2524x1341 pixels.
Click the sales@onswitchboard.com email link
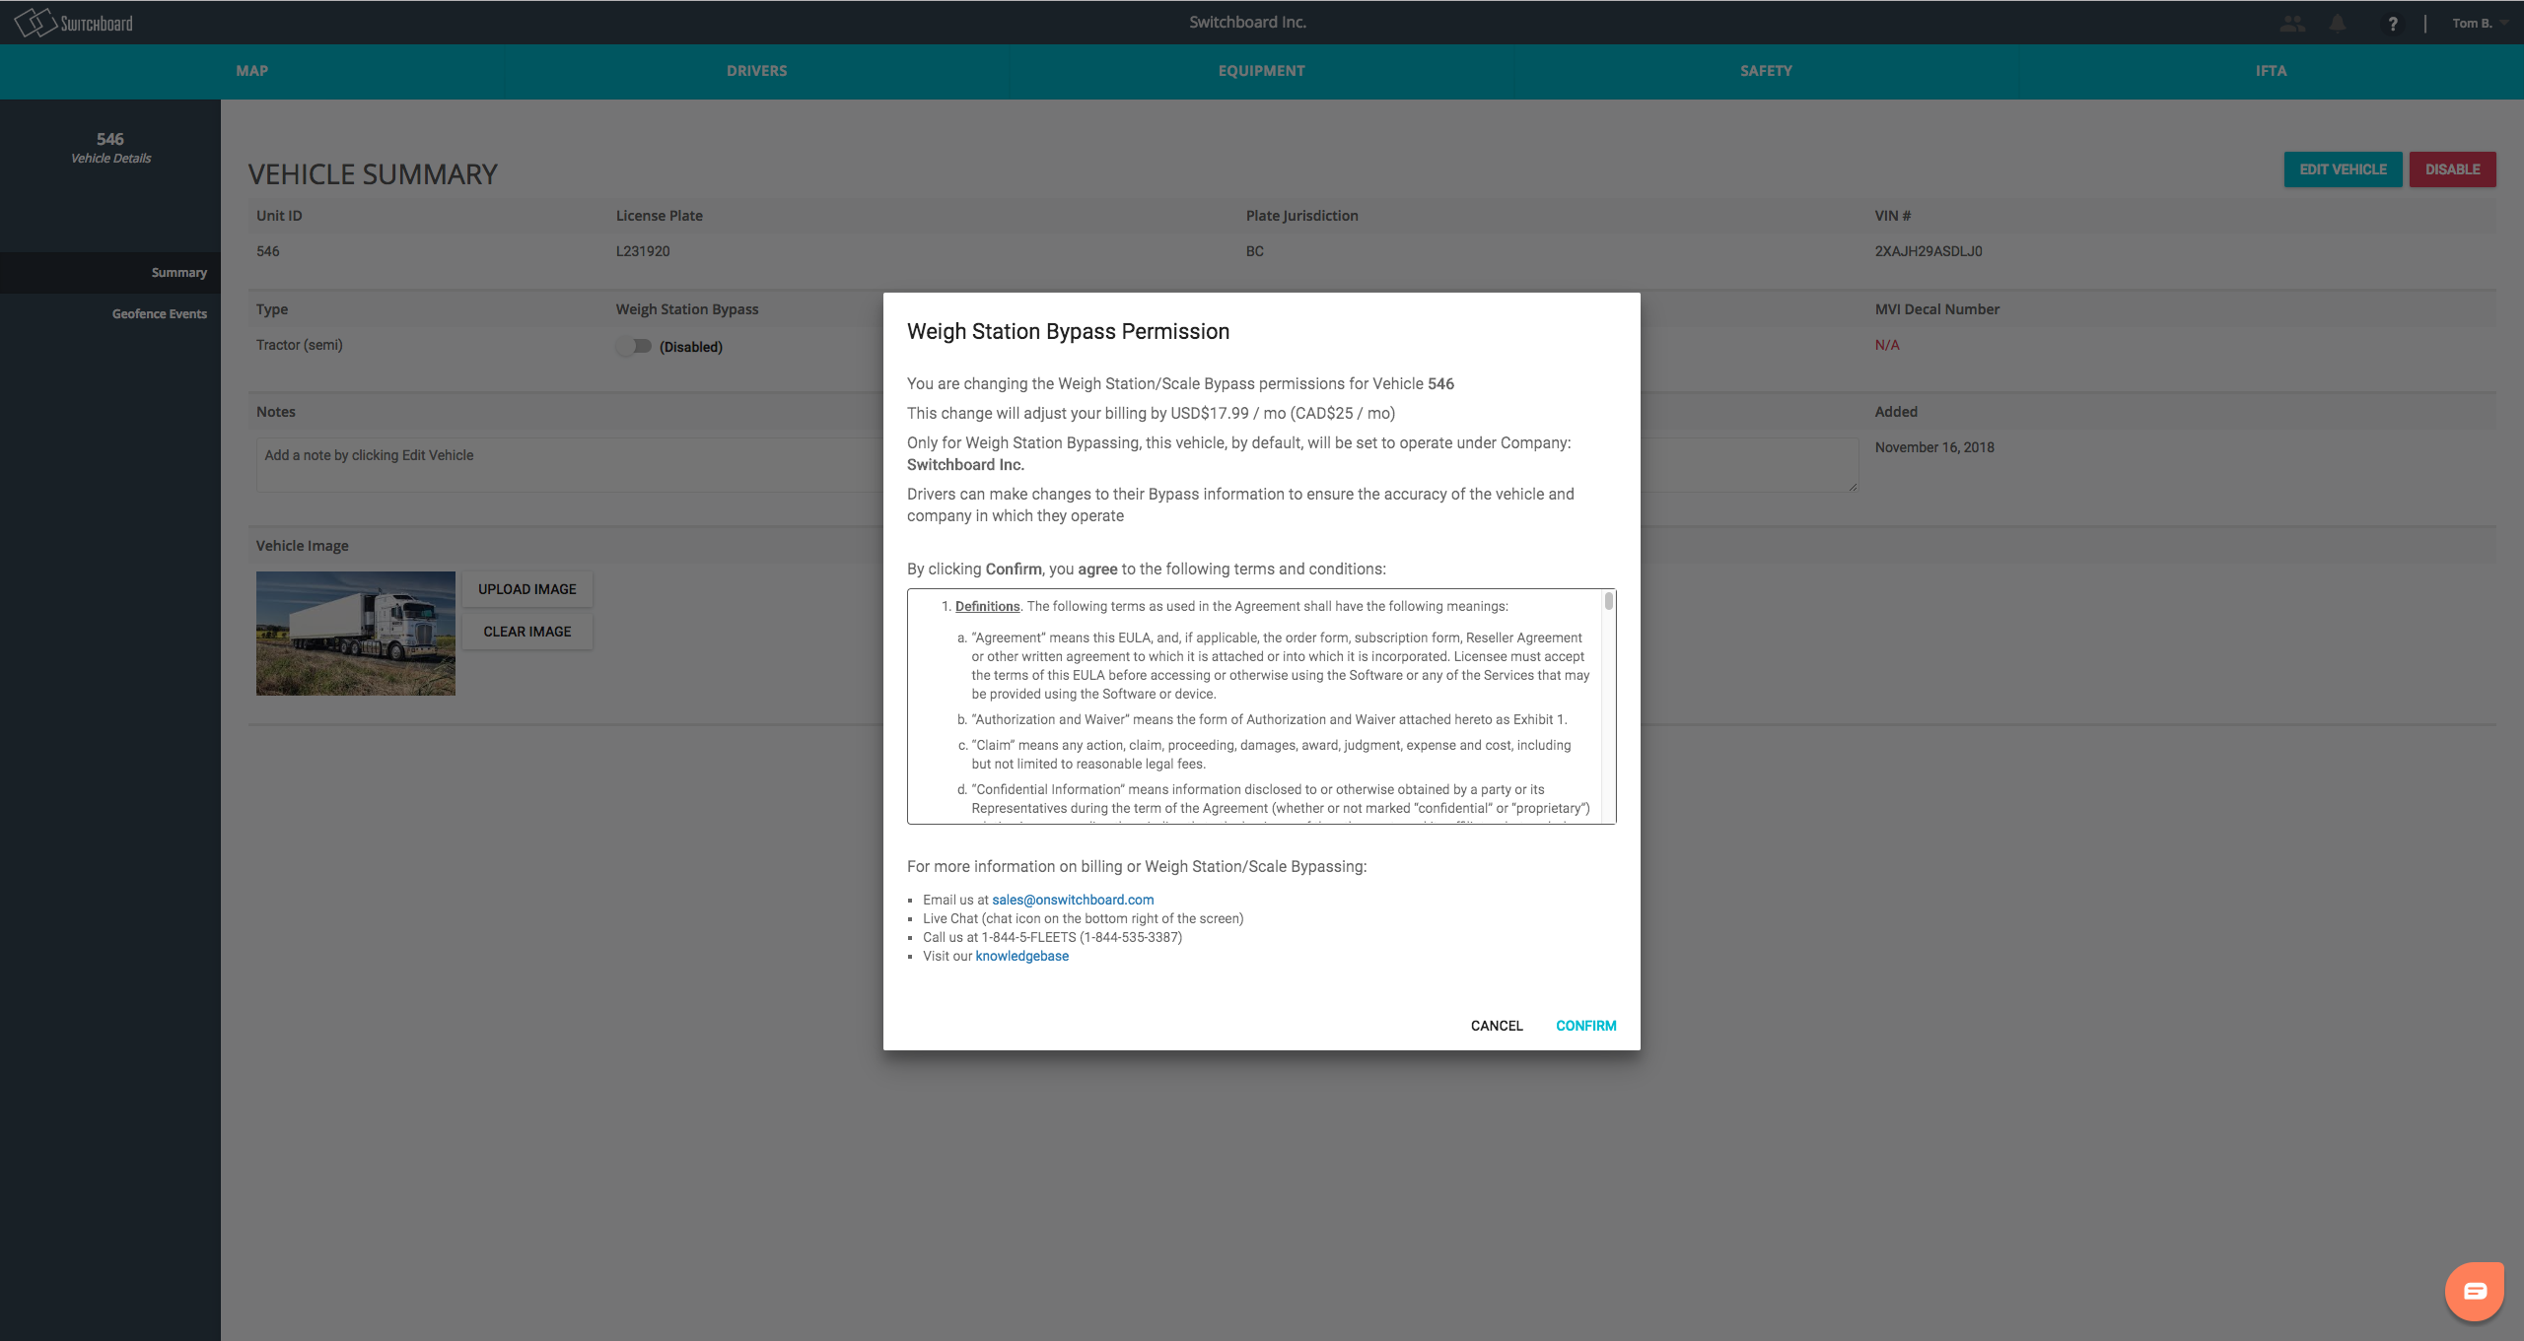[1072, 899]
